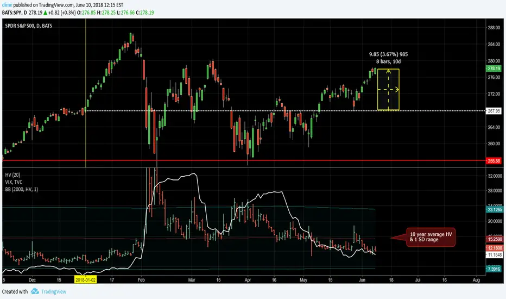Click the '2018-01-02' highlighted date label
Screen dimensions: 506x299
[86, 280]
